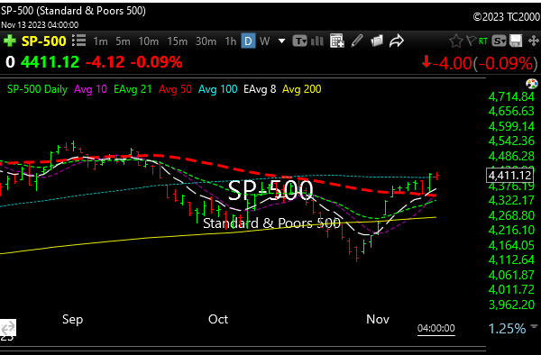Viewport: 541px width, 355px height.
Task: Click the Nov date axis label
Action: (x=378, y=319)
